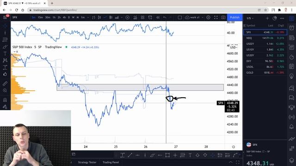Open the indicator templates grid icon
This screenshot has height=166, width=296.
coord(142,18)
